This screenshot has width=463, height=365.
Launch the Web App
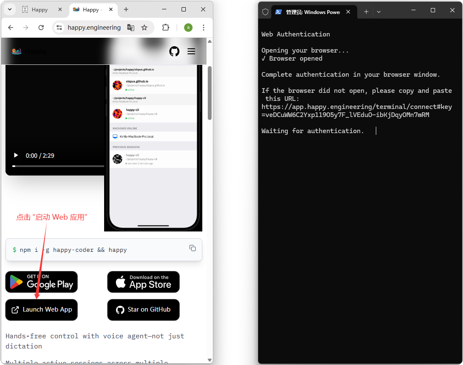(x=41, y=310)
